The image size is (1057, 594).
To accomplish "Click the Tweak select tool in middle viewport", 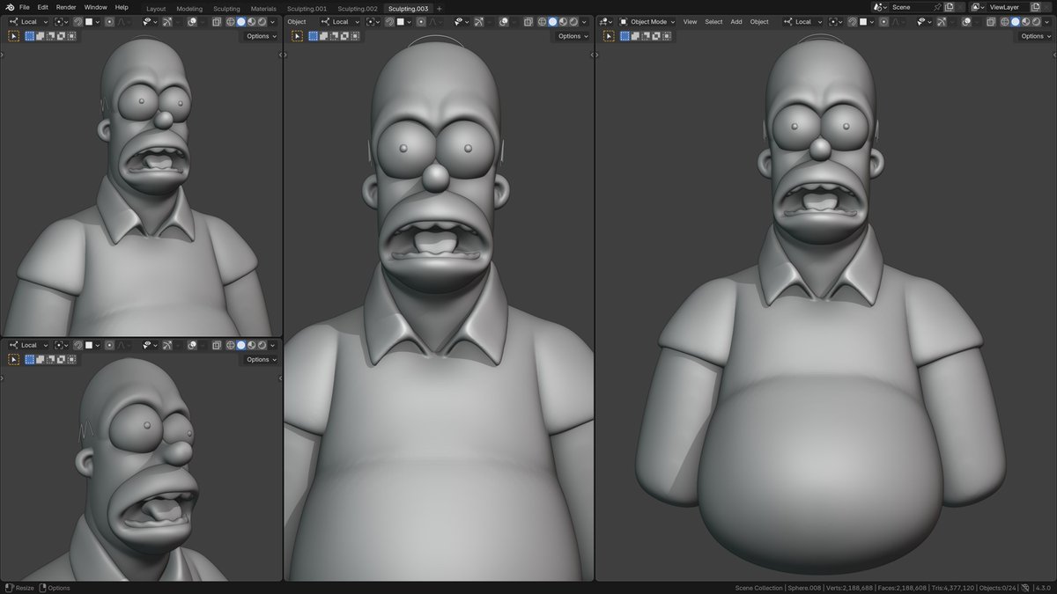I will click(297, 36).
